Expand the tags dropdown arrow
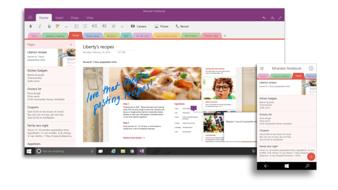The width and height of the screenshot is (338, 190). coord(122,27)
